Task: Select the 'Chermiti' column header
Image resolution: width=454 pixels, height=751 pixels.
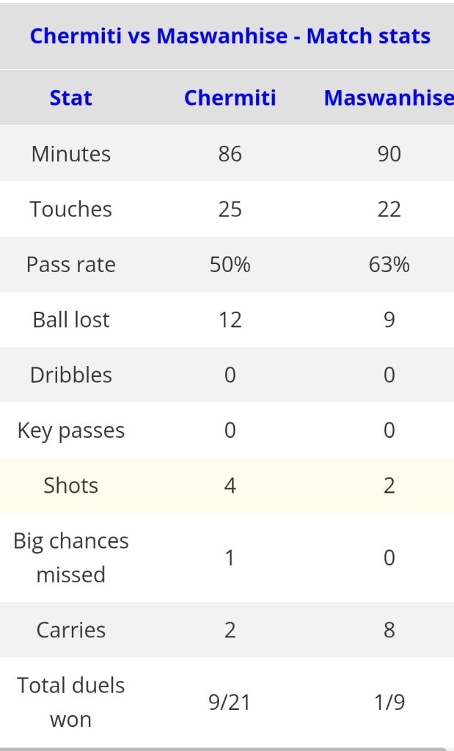Action: click(x=230, y=98)
